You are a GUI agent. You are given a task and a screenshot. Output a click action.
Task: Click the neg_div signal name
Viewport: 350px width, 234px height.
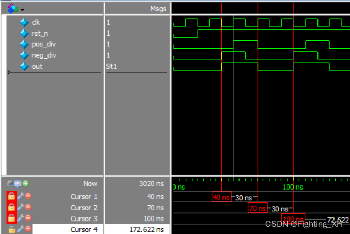(44, 55)
